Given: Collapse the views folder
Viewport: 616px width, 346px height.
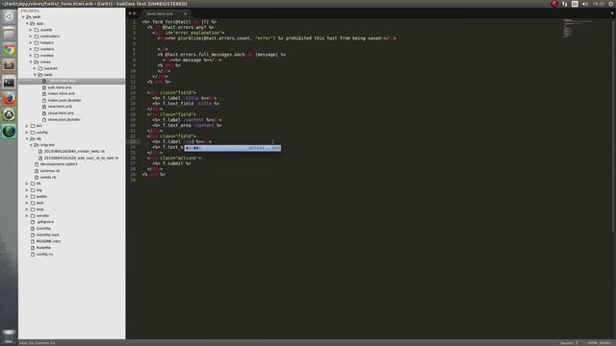Looking at the screenshot, I should 31,62.
